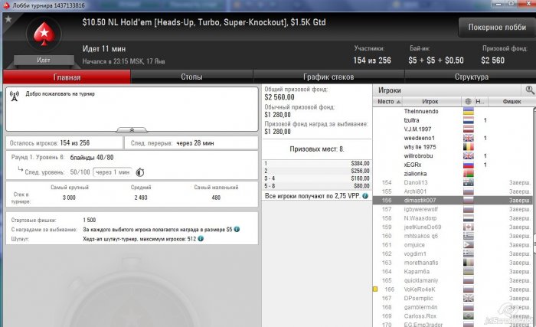Open the Столы tab
536x327 pixels.
pos(191,77)
